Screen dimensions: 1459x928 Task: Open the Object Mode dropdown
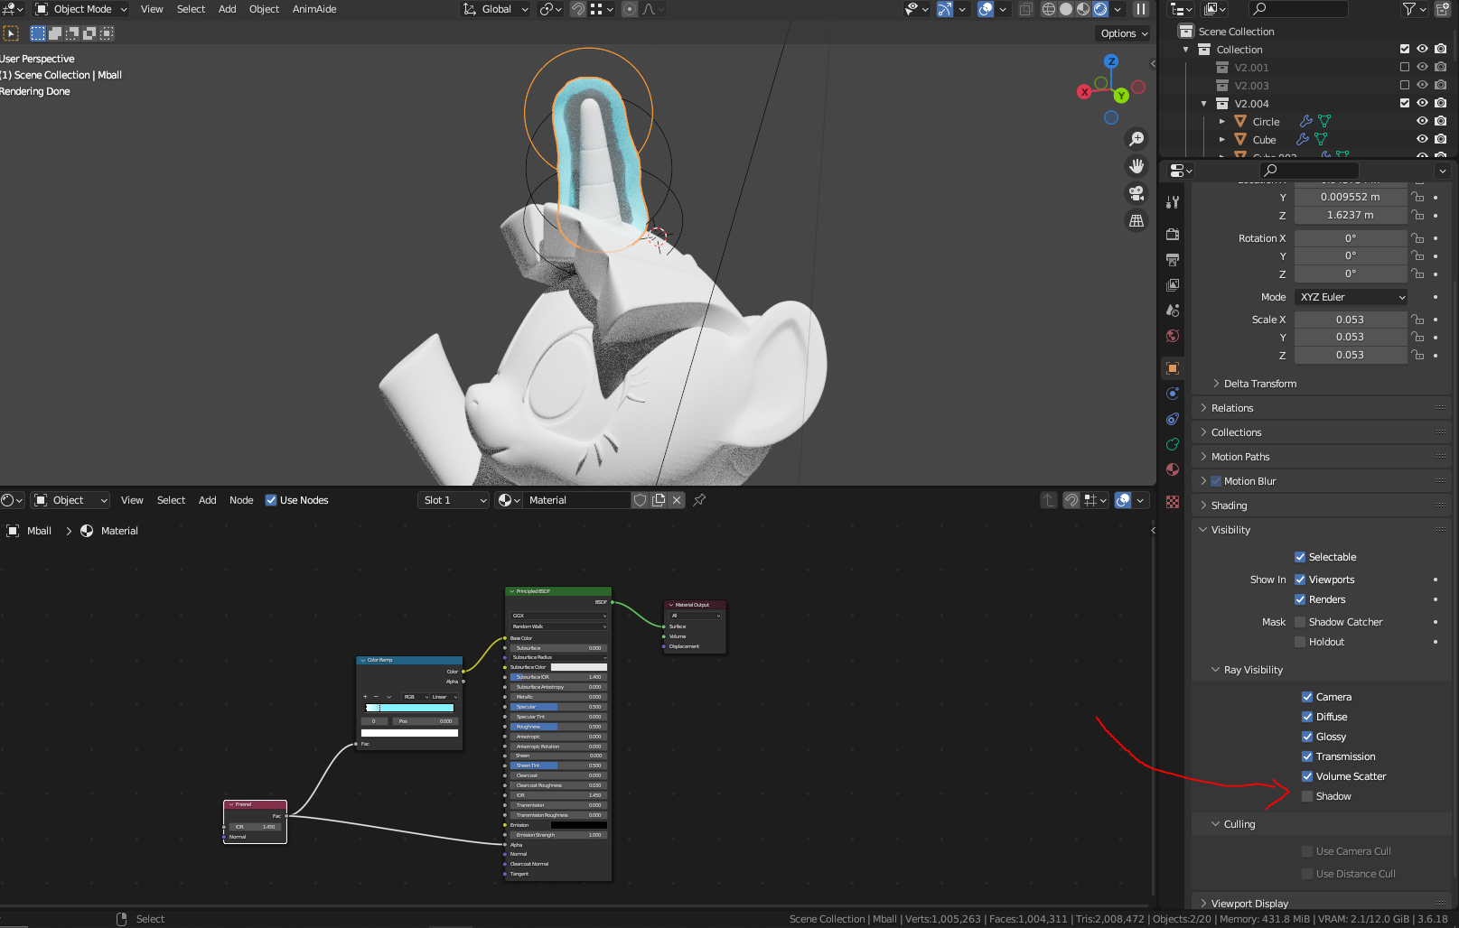pyautogui.click(x=81, y=9)
